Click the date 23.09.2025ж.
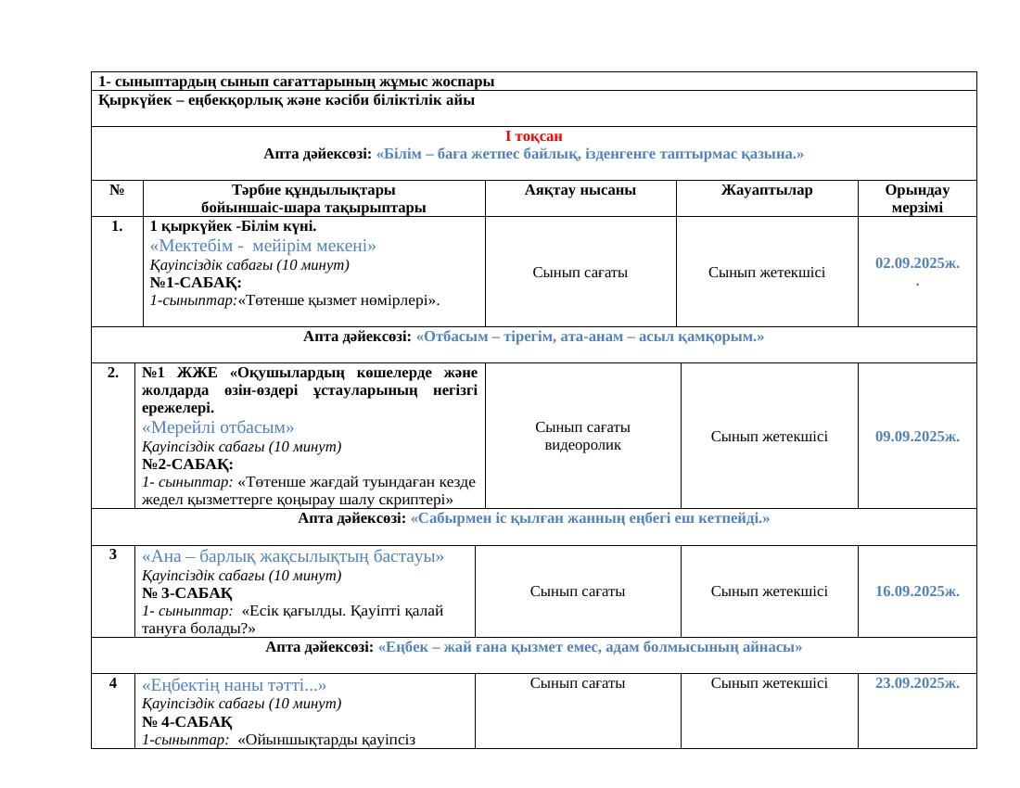This screenshot has height=788, width=1020. 916,683
